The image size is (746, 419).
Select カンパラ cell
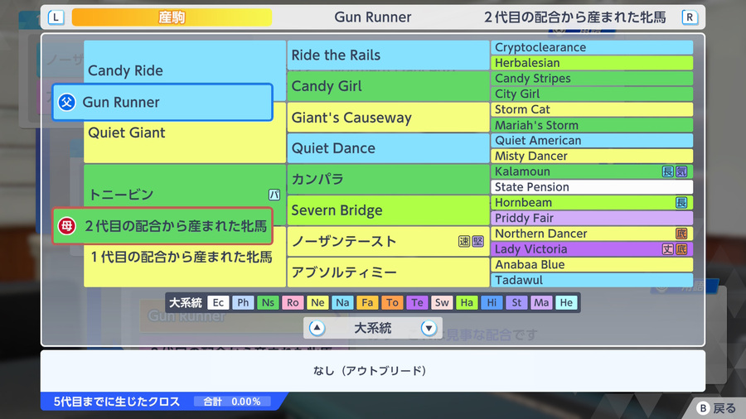pyautogui.click(x=388, y=179)
